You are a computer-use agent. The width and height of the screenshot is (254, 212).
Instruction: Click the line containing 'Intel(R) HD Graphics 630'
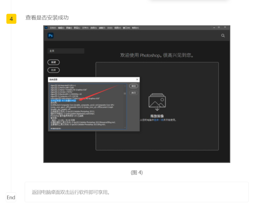(69, 90)
